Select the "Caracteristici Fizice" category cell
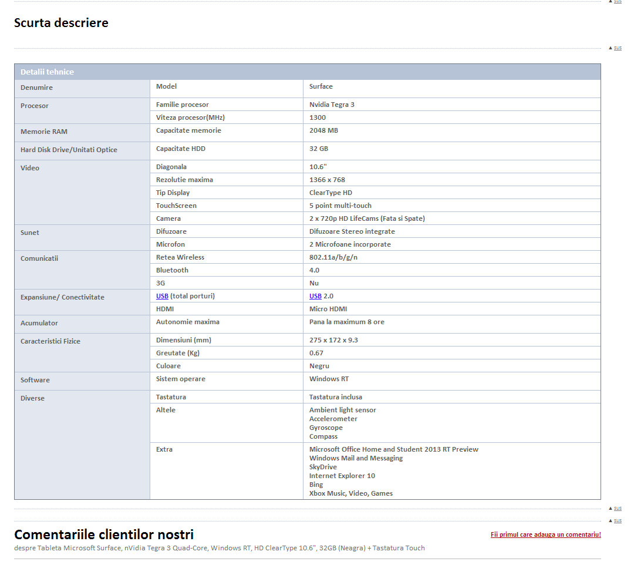 tap(82, 352)
